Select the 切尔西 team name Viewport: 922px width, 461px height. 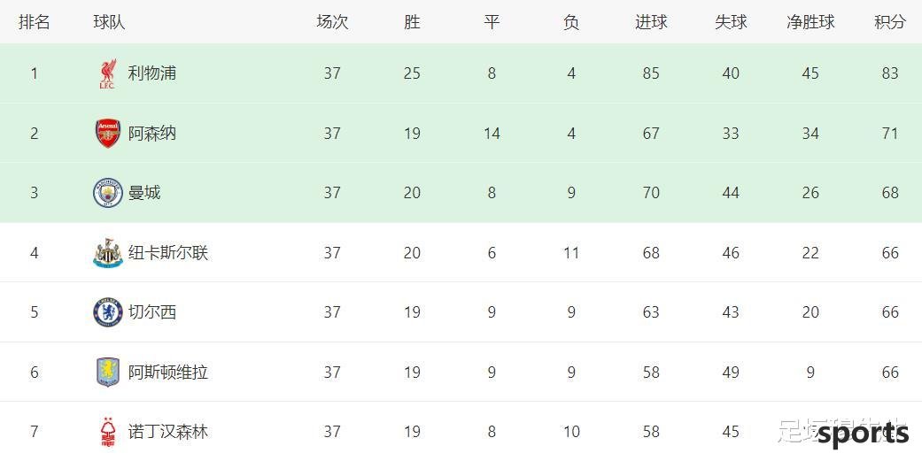[x=152, y=311]
